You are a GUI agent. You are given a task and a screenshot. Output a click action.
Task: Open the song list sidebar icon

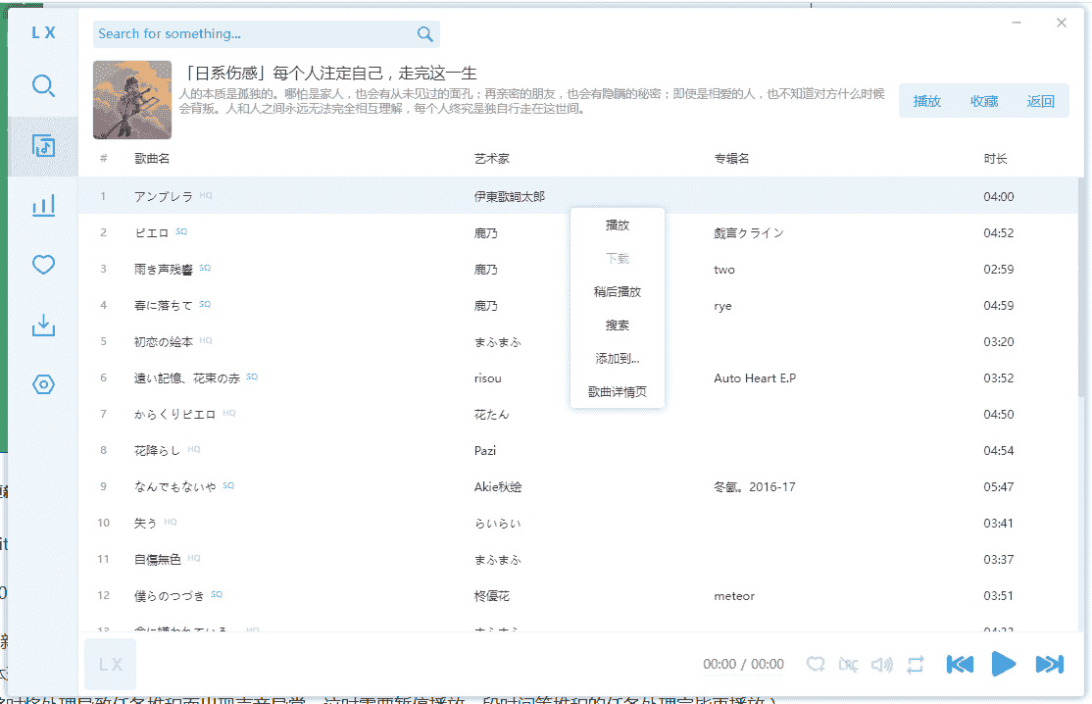(43, 146)
